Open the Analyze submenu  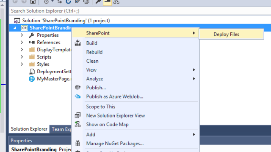point(135,79)
